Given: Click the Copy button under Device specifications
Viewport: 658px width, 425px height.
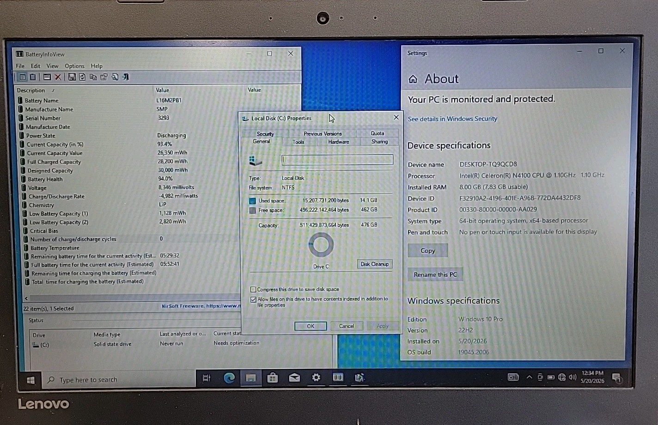Looking at the screenshot, I should coord(428,251).
